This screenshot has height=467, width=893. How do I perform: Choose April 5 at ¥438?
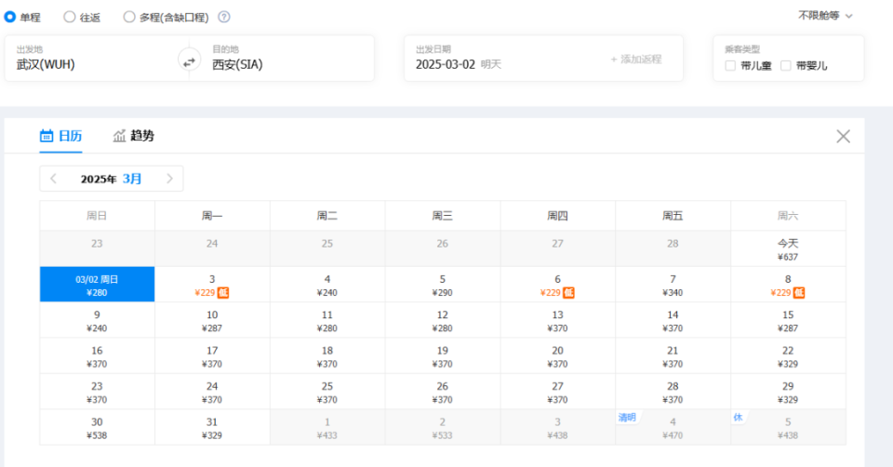(x=788, y=427)
